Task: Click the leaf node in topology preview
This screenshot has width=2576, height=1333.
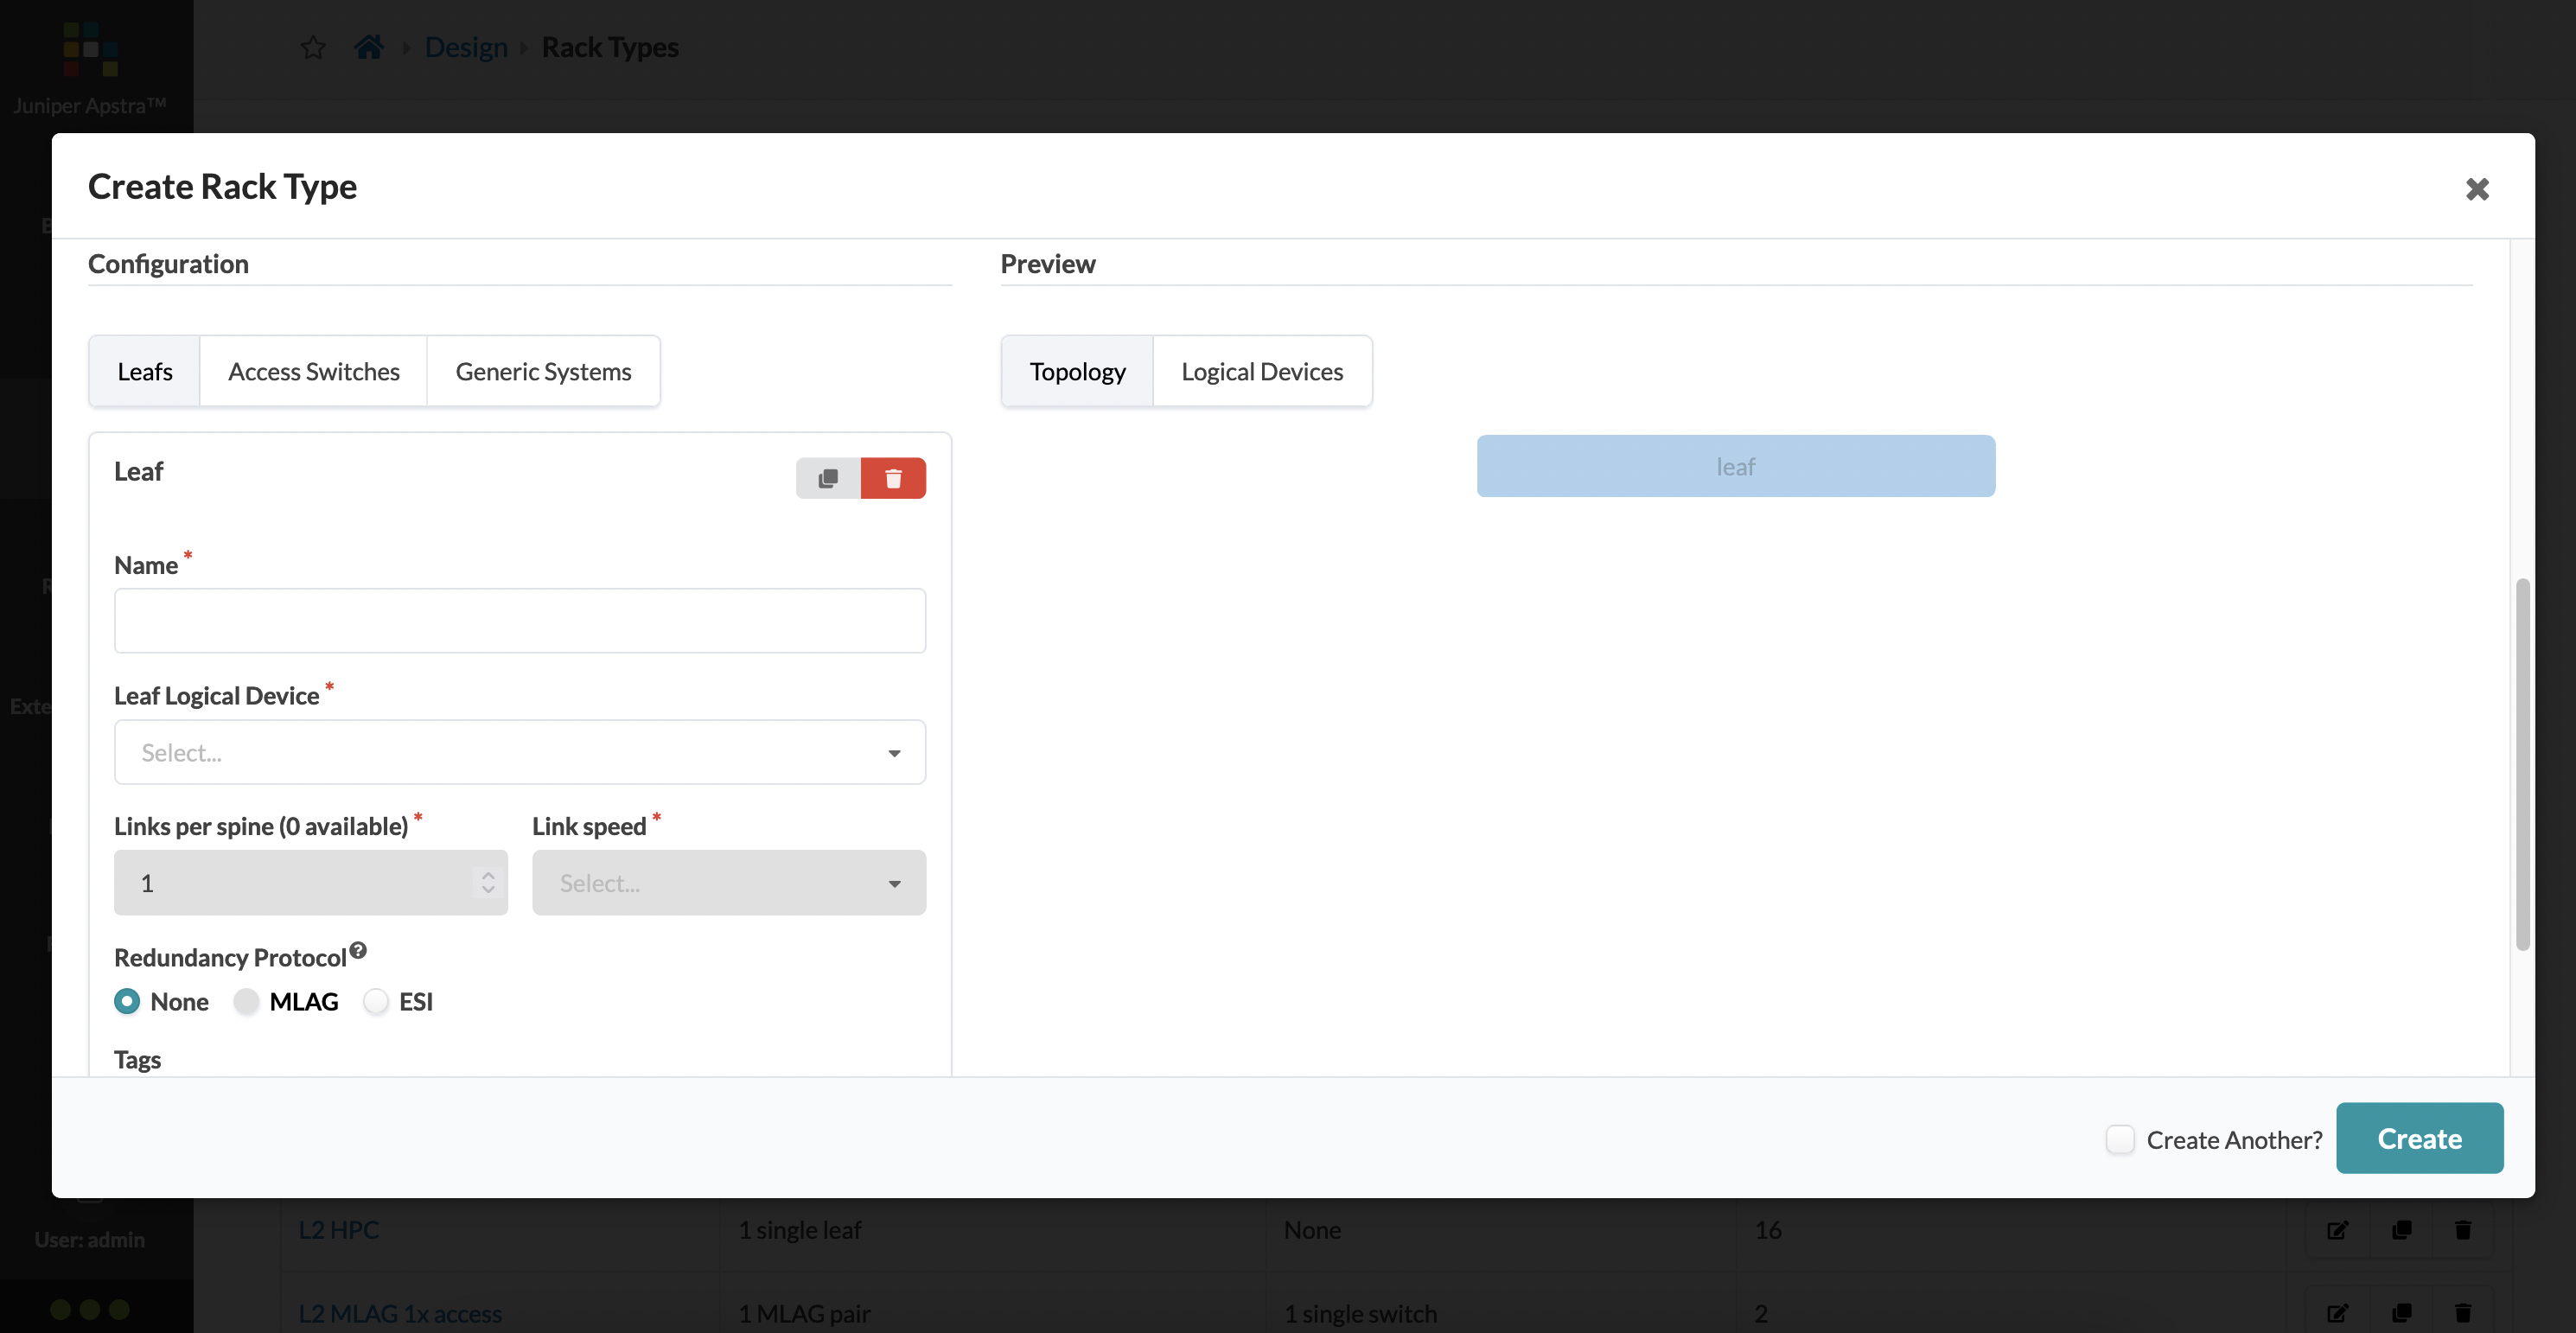Action: point(1735,466)
